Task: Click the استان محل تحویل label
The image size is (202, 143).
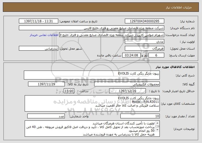Action: coord(182,49)
